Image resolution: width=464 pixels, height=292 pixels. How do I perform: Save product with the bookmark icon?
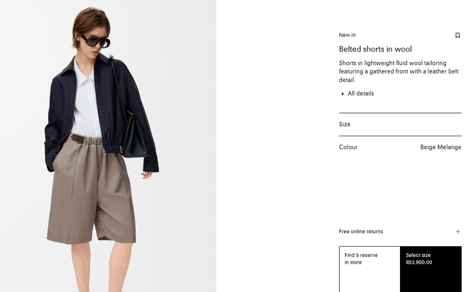[457, 36]
